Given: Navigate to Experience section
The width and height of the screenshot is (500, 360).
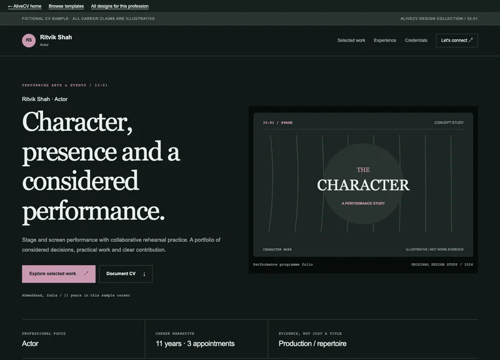Looking at the screenshot, I should pyautogui.click(x=385, y=41).
